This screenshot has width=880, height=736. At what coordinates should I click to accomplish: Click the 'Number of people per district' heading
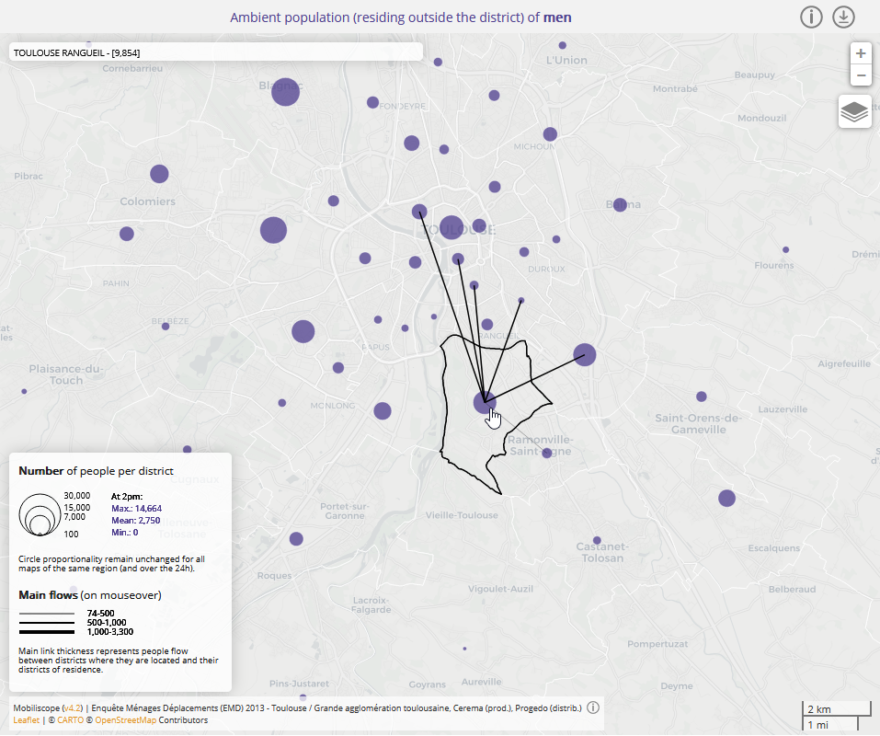pos(96,470)
